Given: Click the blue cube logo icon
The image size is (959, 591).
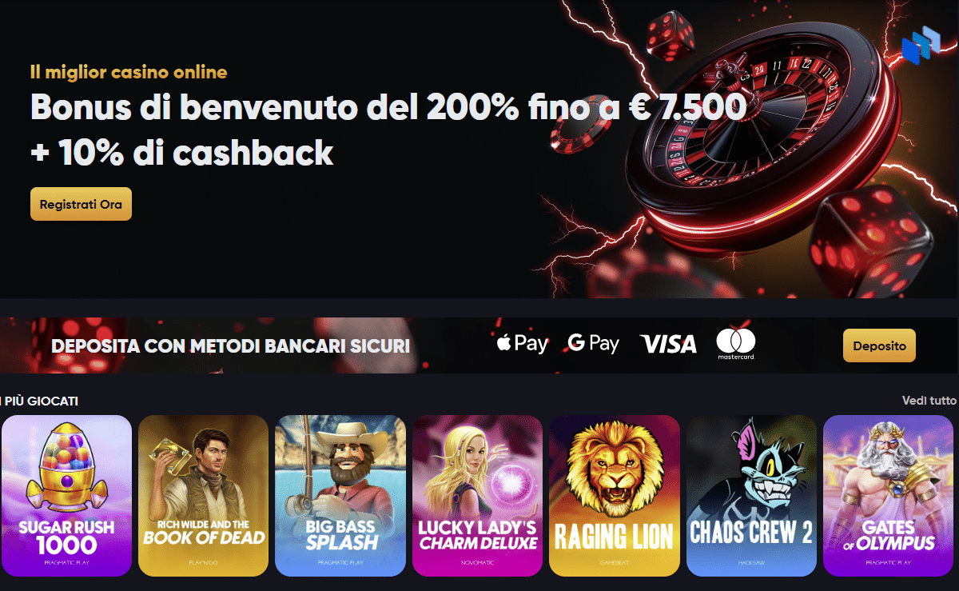Looking at the screenshot, I should point(922,46).
